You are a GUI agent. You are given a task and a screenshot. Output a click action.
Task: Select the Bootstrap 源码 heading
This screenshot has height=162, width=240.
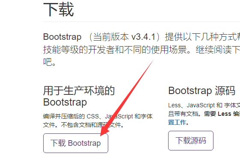[x=202, y=91]
